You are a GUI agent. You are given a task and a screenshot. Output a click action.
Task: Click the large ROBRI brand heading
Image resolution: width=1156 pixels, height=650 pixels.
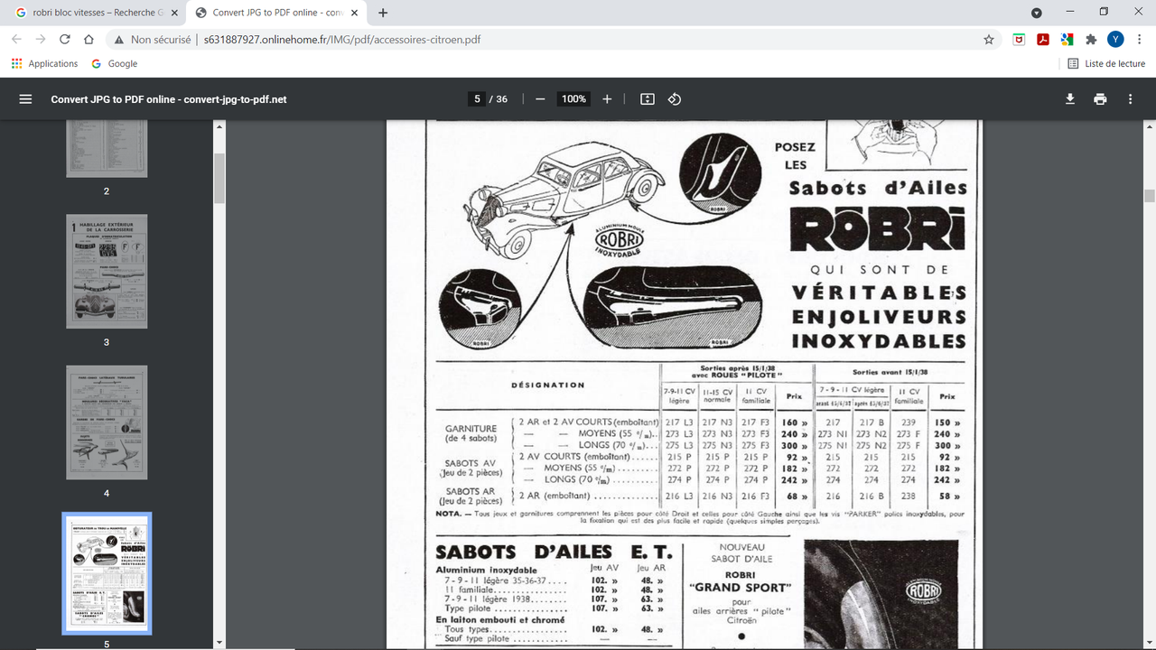(x=878, y=230)
